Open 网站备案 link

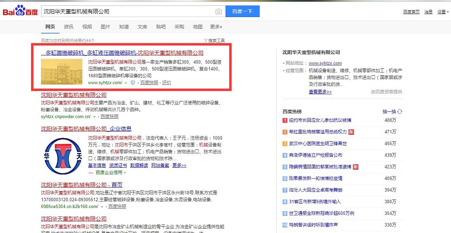click(x=160, y=165)
